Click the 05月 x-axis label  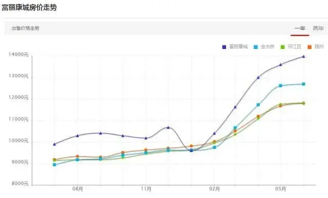(280, 189)
